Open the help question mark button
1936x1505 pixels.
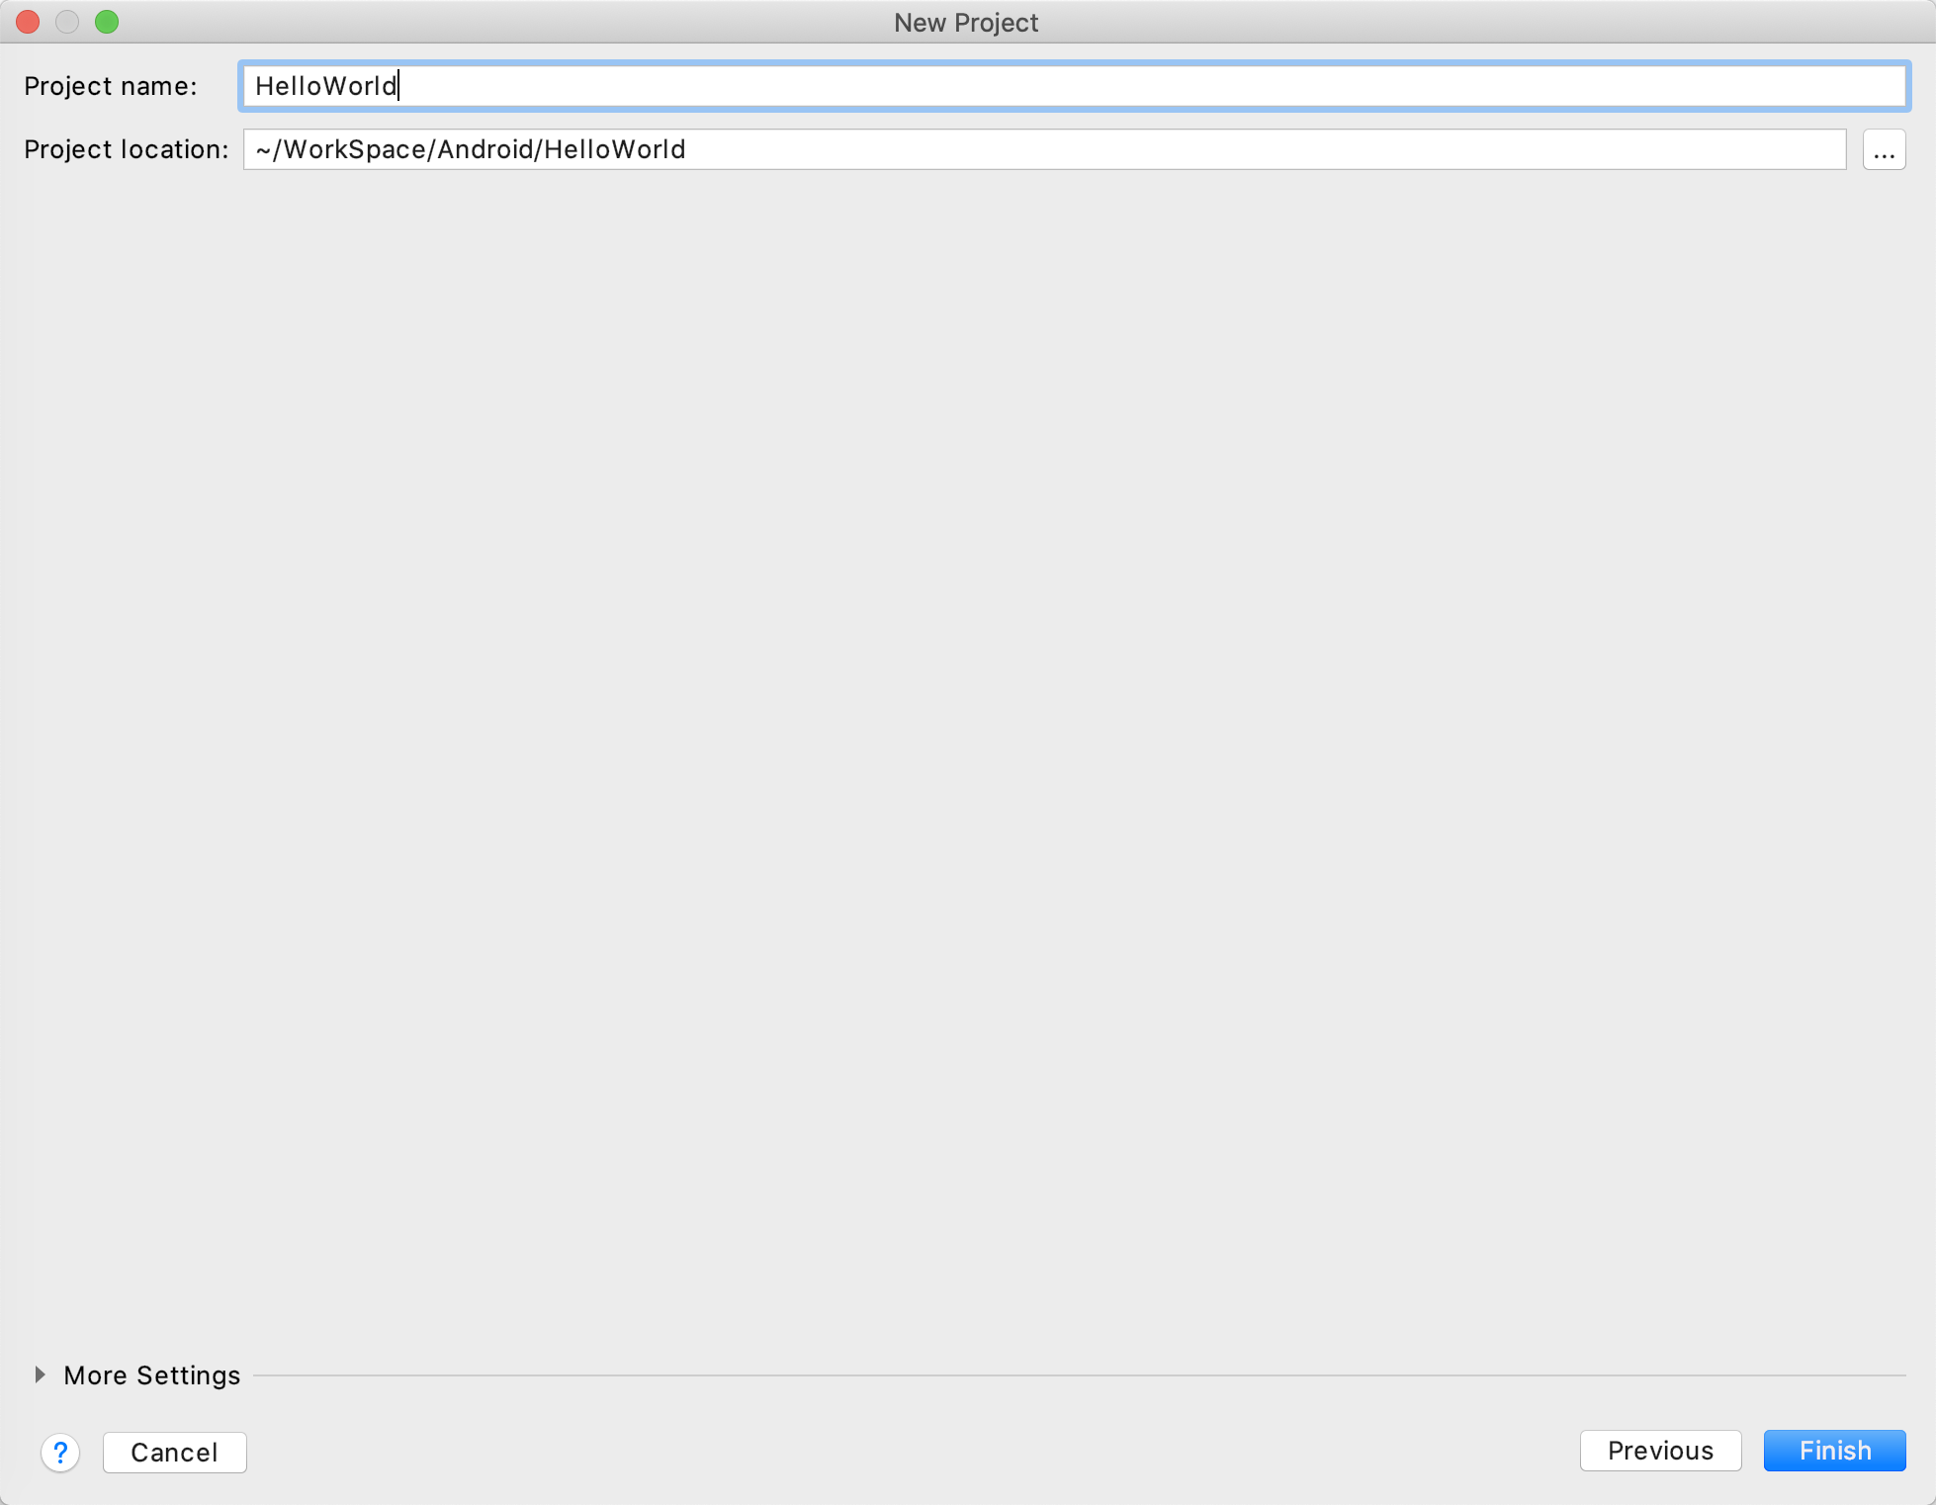tap(60, 1452)
